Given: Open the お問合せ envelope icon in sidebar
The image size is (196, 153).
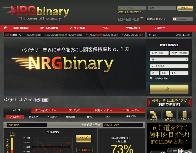Looking at the screenshot, I should [x=169, y=115].
